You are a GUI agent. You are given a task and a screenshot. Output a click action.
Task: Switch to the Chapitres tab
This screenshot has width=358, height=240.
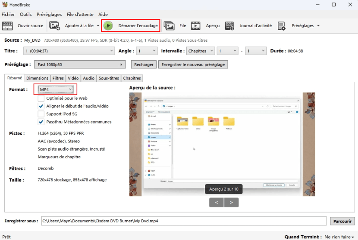pos(132,78)
